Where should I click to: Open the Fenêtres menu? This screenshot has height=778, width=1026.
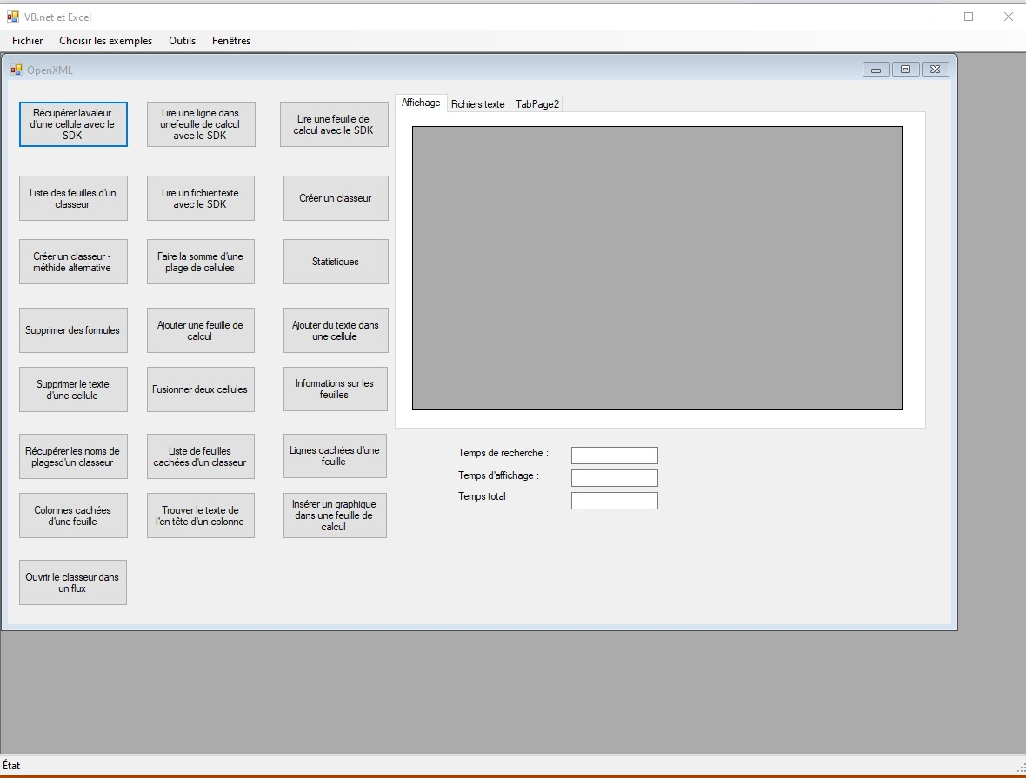231,41
